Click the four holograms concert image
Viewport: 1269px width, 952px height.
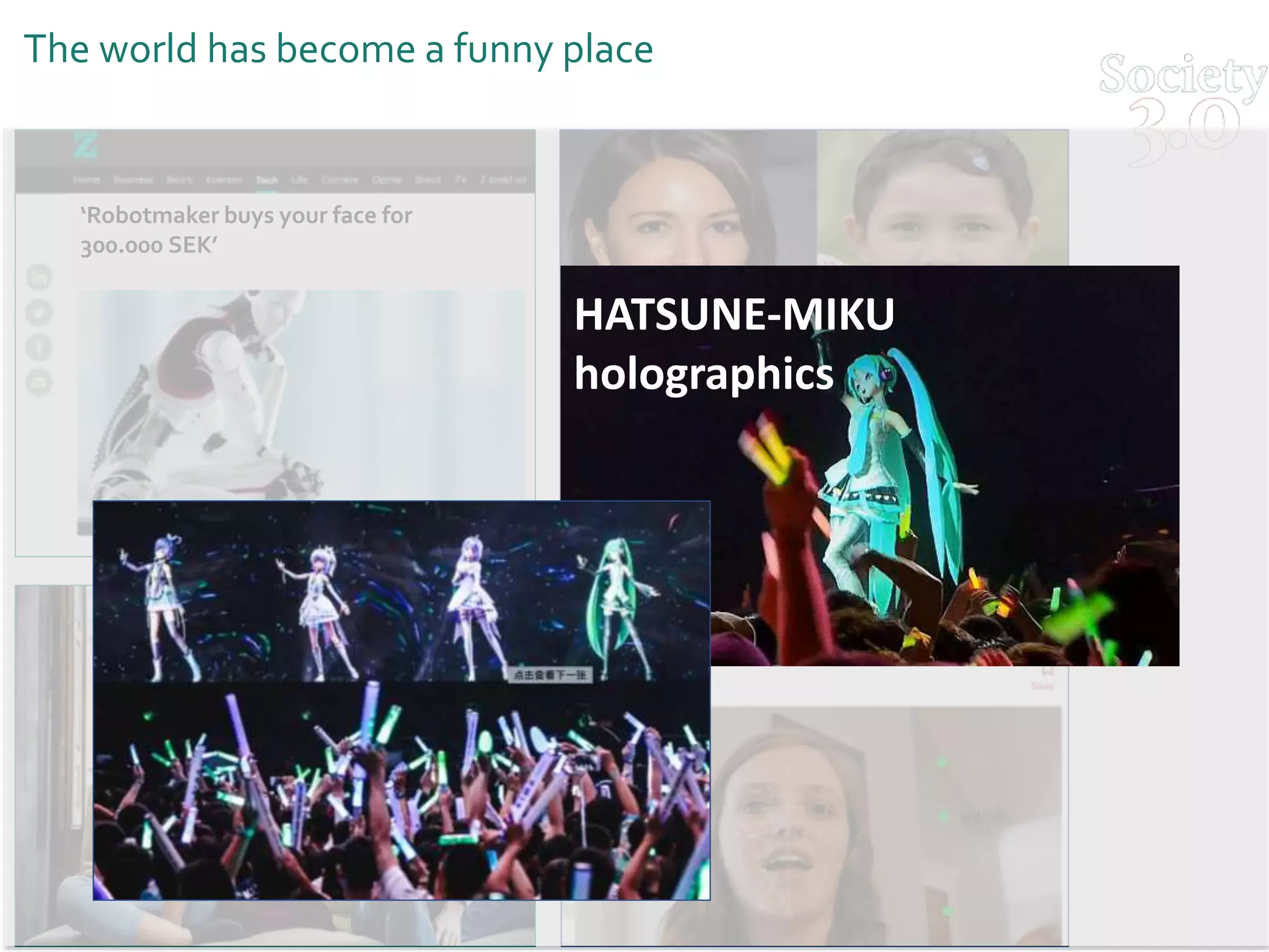tap(402, 700)
